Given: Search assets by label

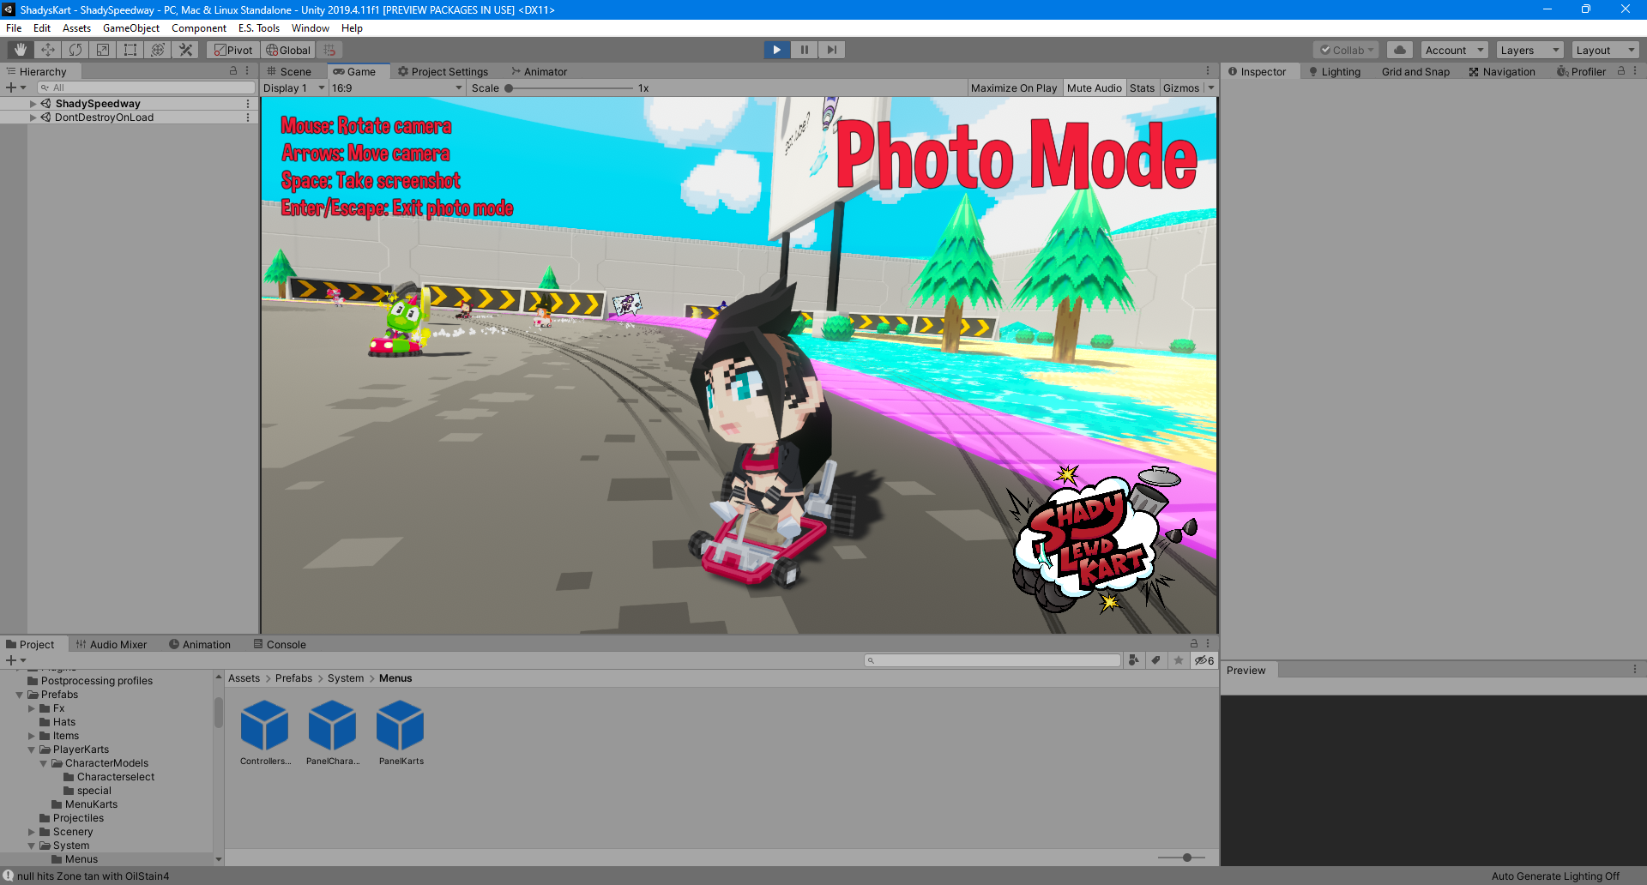Looking at the screenshot, I should click(x=1156, y=660).
